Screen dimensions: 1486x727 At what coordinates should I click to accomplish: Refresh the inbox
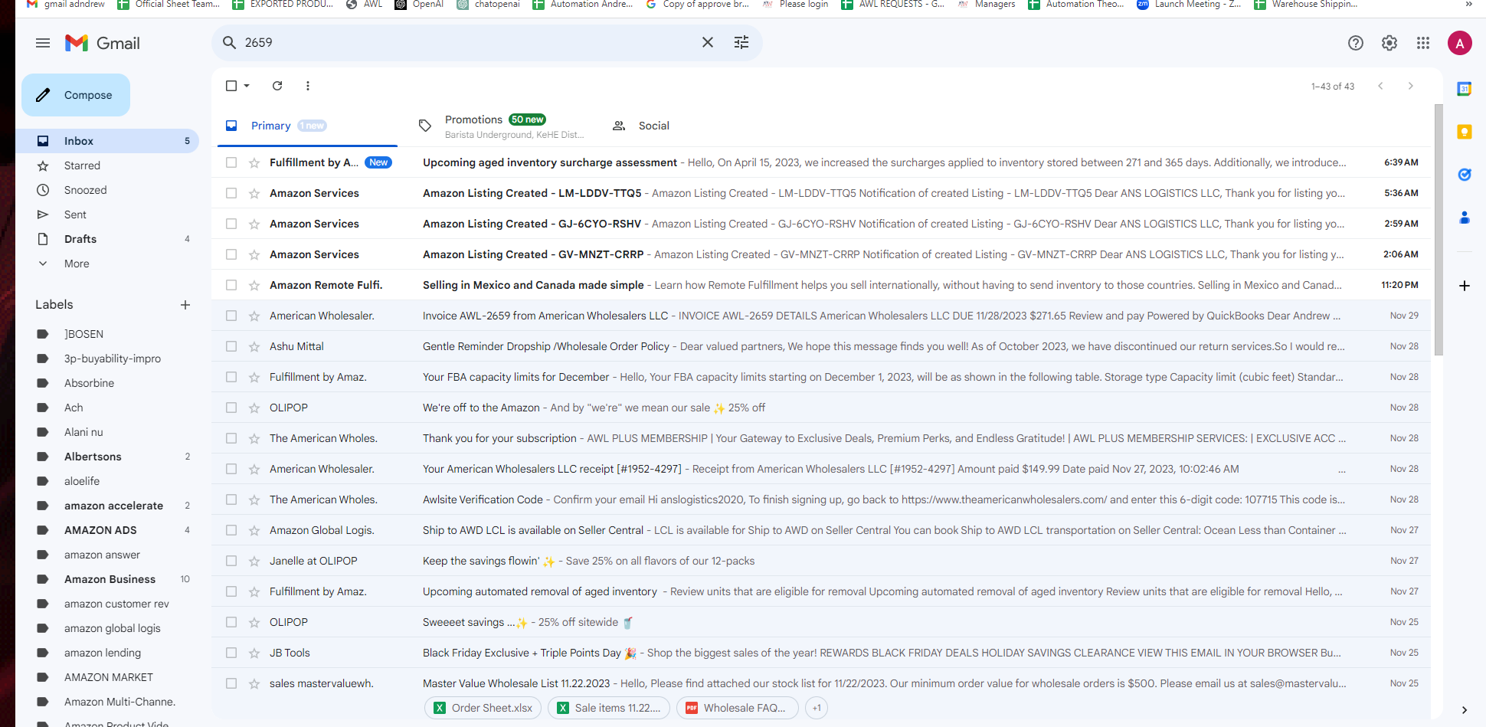[277, 86]
